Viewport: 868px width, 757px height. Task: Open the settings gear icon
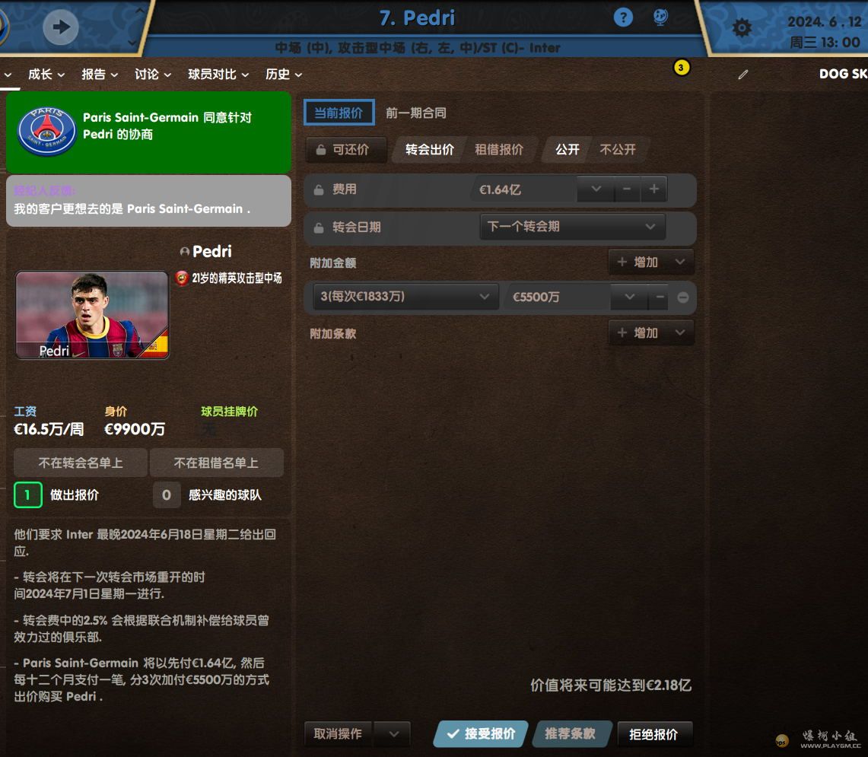point(742,27)
